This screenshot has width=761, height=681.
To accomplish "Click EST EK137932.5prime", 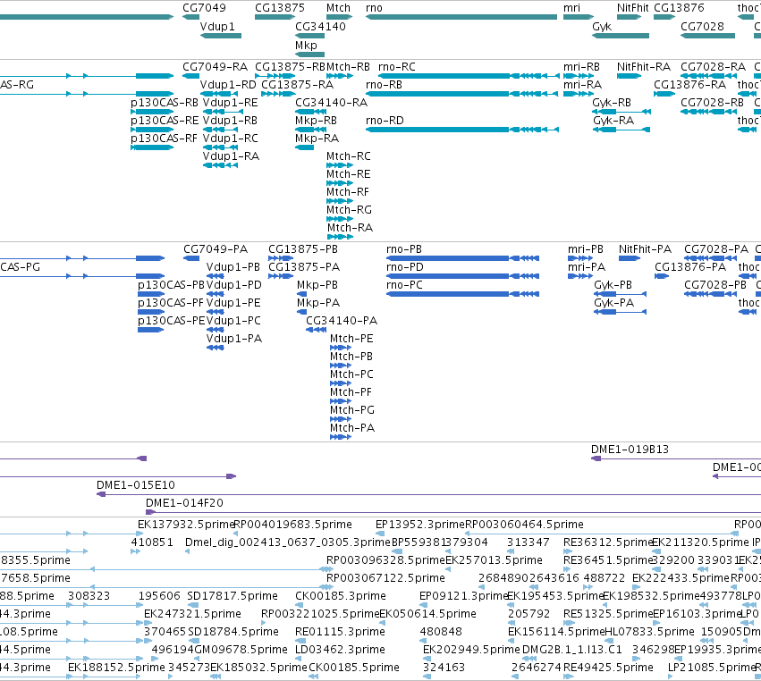I will pyautogui.click(x=186, y=525).
